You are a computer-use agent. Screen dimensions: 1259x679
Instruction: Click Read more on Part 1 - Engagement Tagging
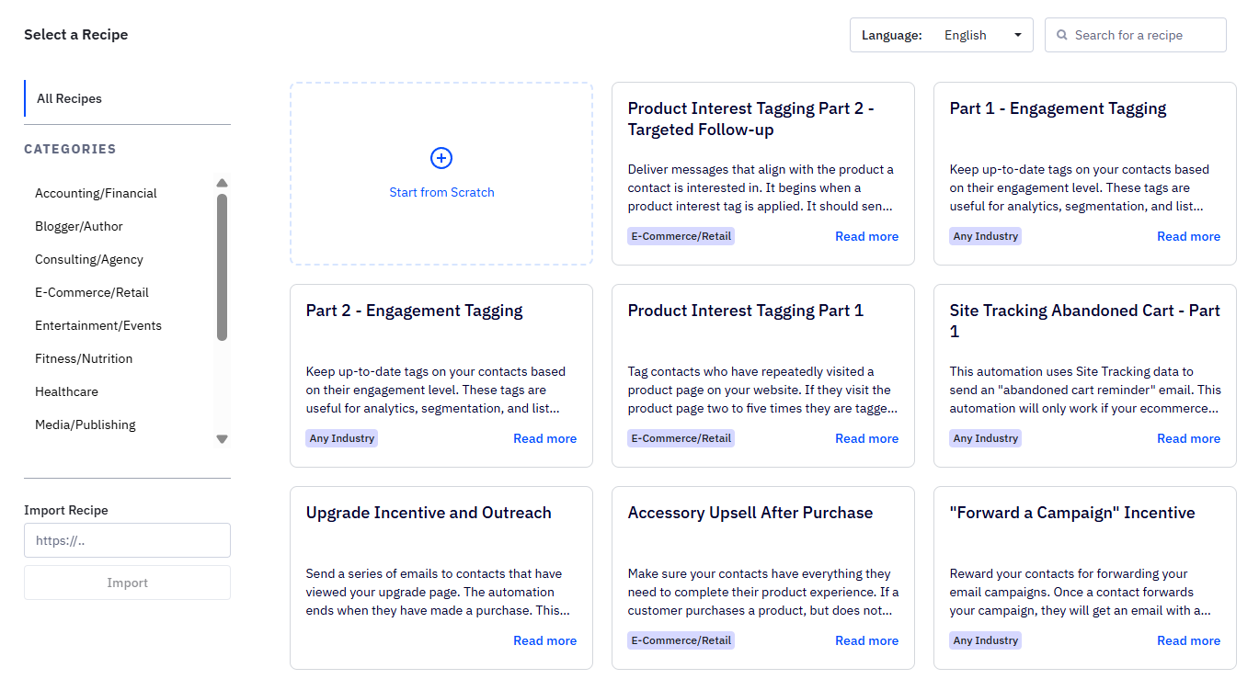click(1188, 236)
